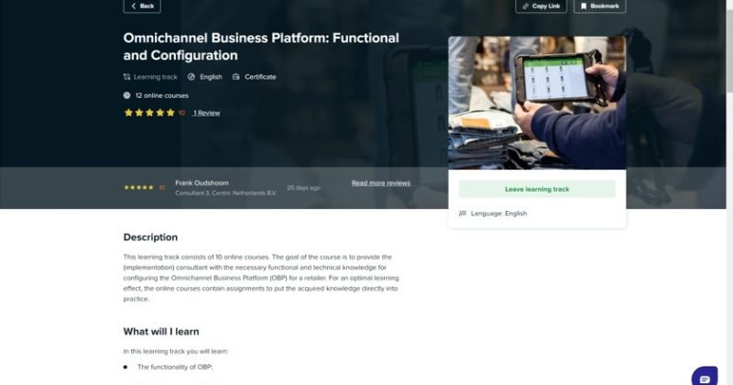Click the What will I learn heading
This screenshot has width=733, height=385.
161,331
